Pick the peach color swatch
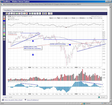112x105 pixels. (4, 29)
